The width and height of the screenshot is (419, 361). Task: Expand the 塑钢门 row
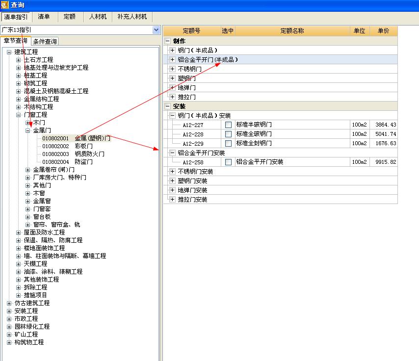pyautogui.click(x=172, y=78)
